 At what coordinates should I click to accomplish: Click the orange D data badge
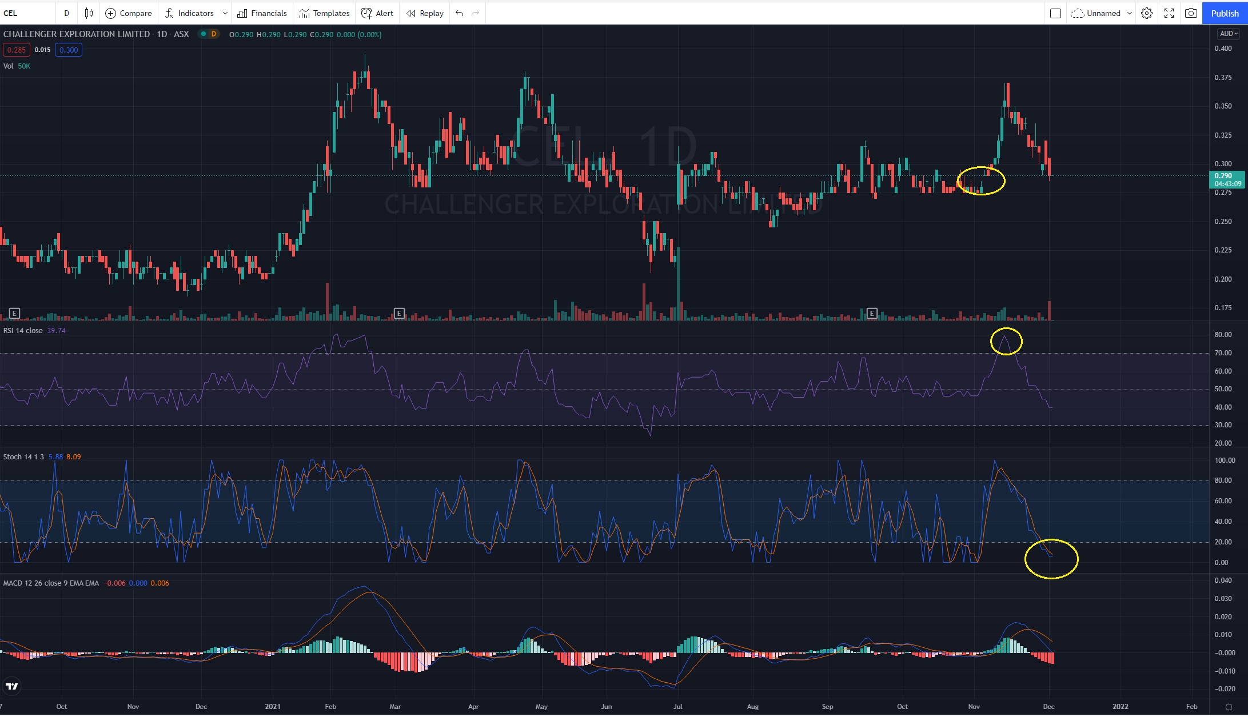[214, 34]
